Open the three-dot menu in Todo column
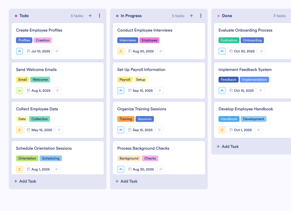Screen dimensions: 291x211 point(100,15)
